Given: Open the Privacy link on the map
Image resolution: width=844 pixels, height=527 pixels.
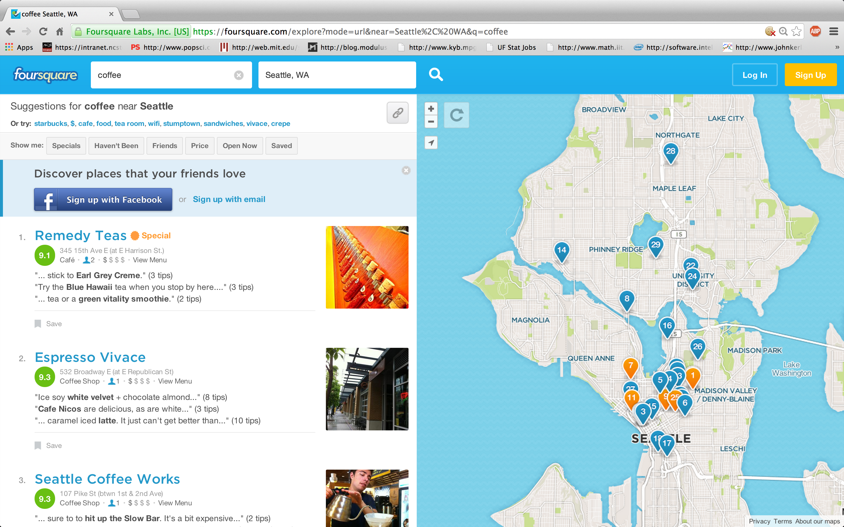Looking at the screenshot, I should [x=760, y=521].
